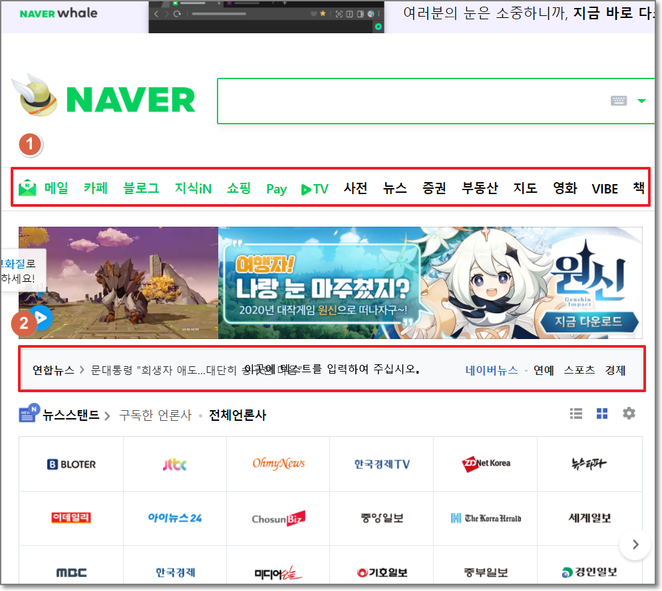Open Naver TV play icon link
Image resolution: width=662 pixels, height=591 pixels.
coord(315,189)
